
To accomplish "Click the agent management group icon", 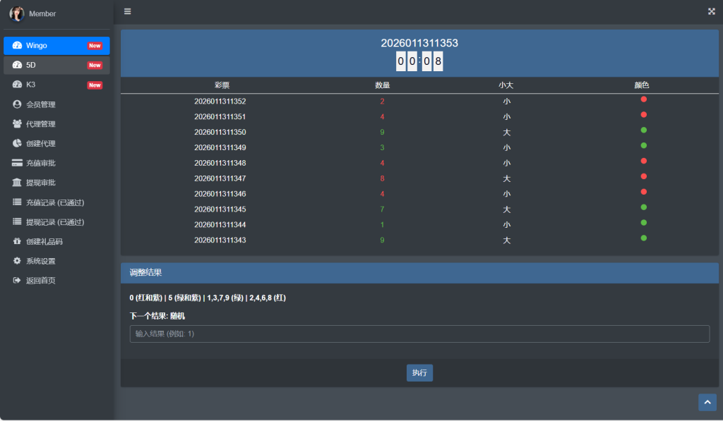I will (17, 124).
